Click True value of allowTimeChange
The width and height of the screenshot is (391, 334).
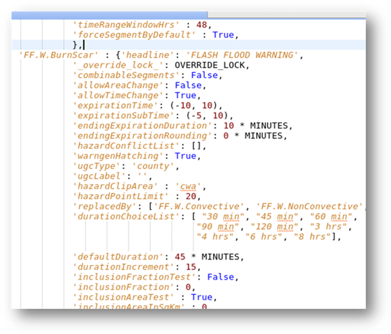(186, 95)
